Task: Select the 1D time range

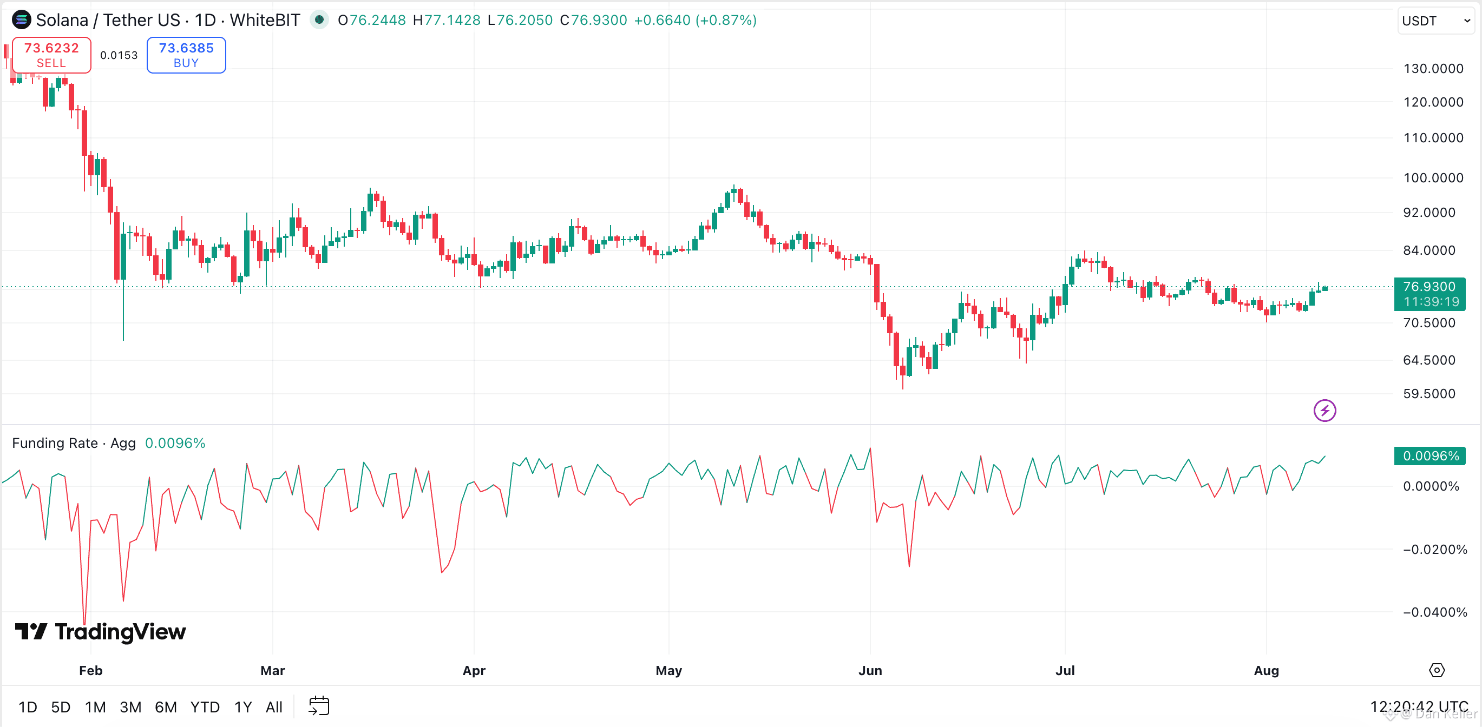Action: [28, 707]
